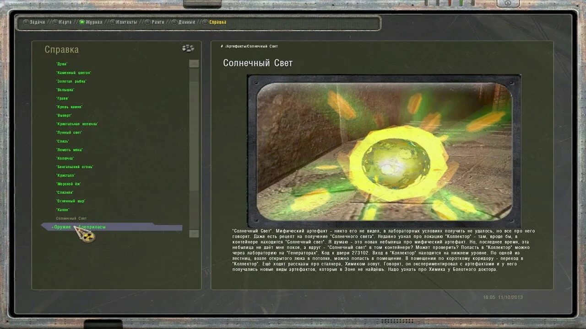This screenshot has width=586, height=329.
Task: Click the Солнечный Свет artifact image
Action: pyautogui.click(x=384, y=151)
